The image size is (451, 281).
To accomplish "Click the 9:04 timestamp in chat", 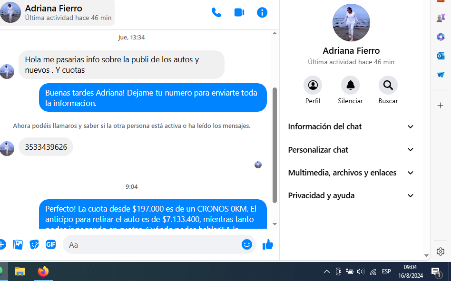I will (x=131, y=187).
